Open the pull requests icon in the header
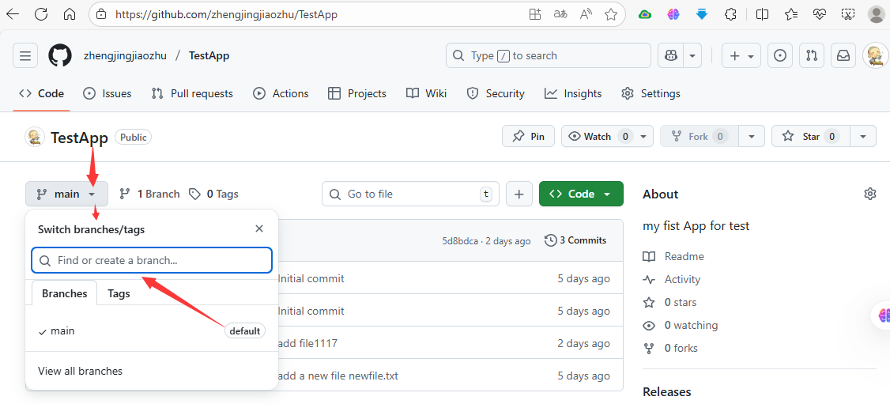The height and width of the screenshot is (404, 890). click(812, 55)
